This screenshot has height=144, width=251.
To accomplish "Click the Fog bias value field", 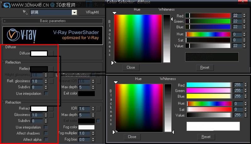I will [84, 140].
